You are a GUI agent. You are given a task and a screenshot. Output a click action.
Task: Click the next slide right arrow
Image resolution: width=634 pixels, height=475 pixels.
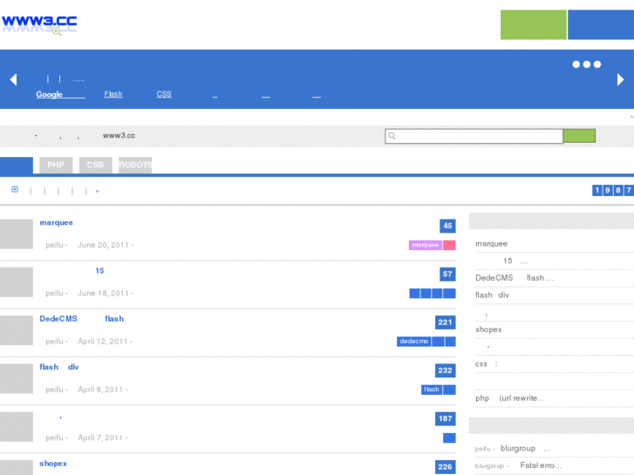tap(620, 79)
